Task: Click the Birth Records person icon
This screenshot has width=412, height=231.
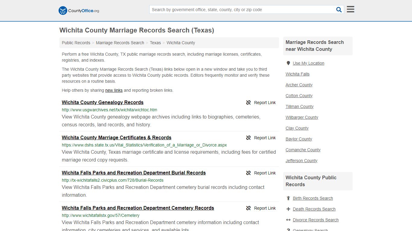Action: pos(288,198)
